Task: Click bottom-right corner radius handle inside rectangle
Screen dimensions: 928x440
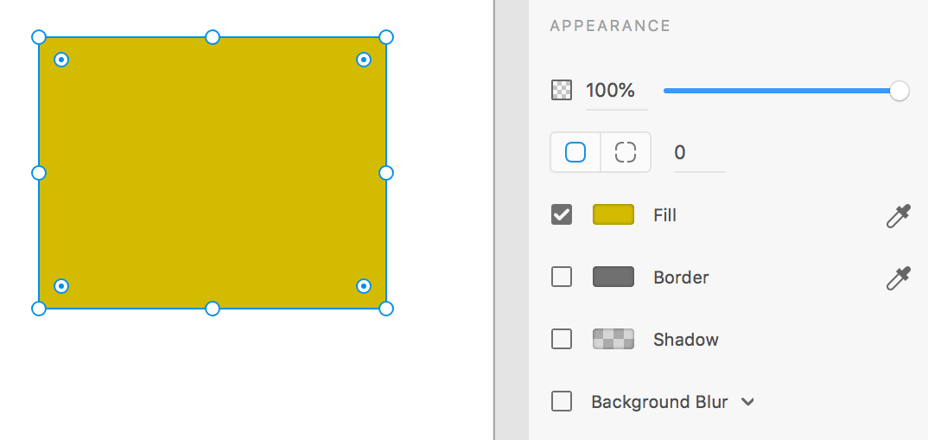Action: 364,286
